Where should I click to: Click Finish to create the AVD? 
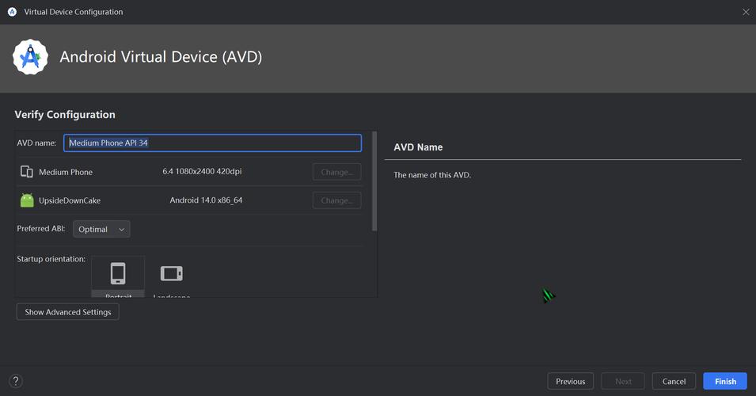pyautogui.click(x=724, y=381)
